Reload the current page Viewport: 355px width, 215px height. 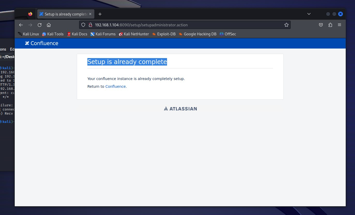click(40, 25)
